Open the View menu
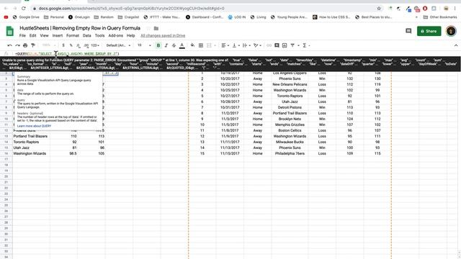Screen dimensions: 461x259 (x=44, y=35)
